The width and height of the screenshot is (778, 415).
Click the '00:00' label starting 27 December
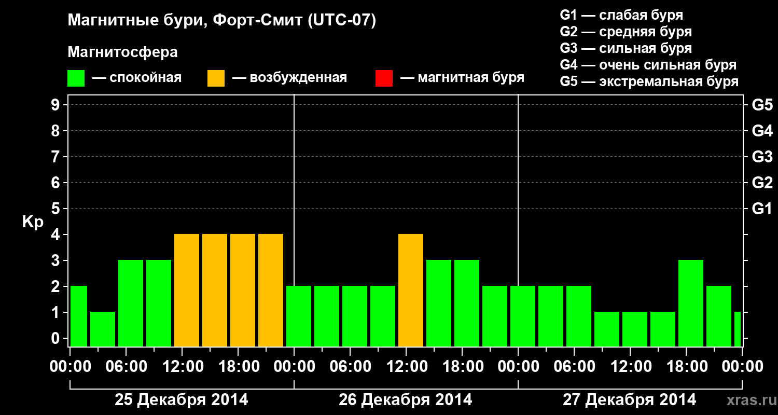tap(519, 366)
